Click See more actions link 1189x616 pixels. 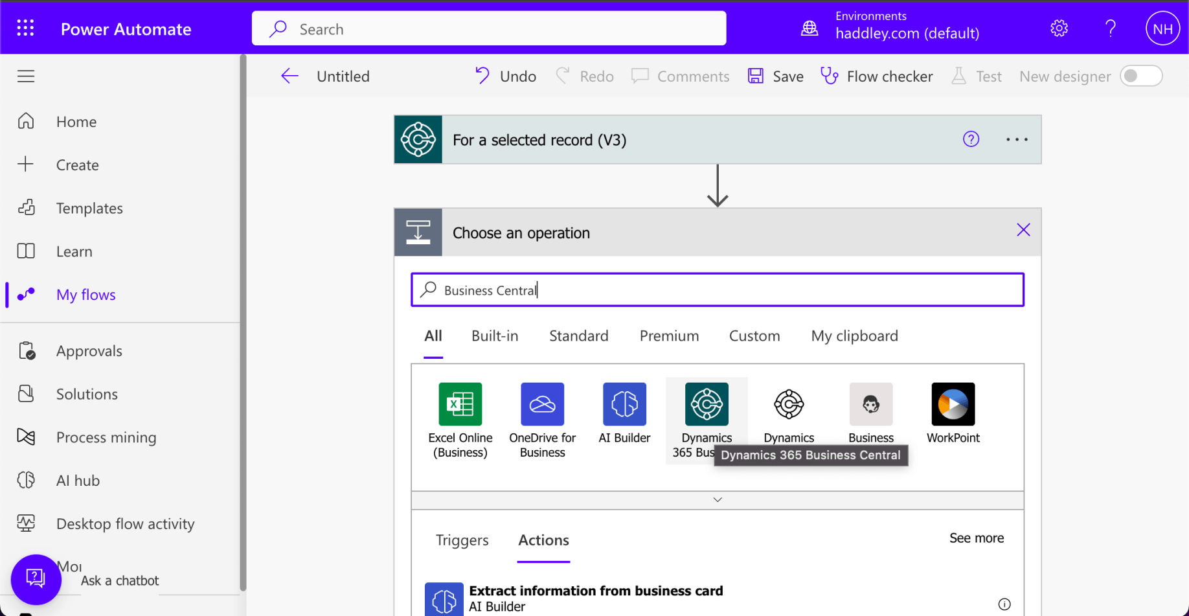tap(976, 538)
